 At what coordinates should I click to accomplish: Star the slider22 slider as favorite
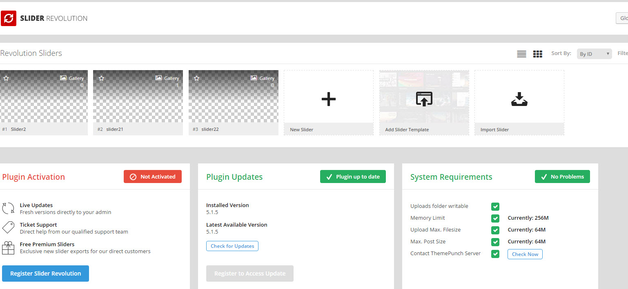pos(196,78)
